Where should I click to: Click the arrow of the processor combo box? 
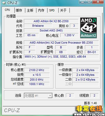click(50, 96)
